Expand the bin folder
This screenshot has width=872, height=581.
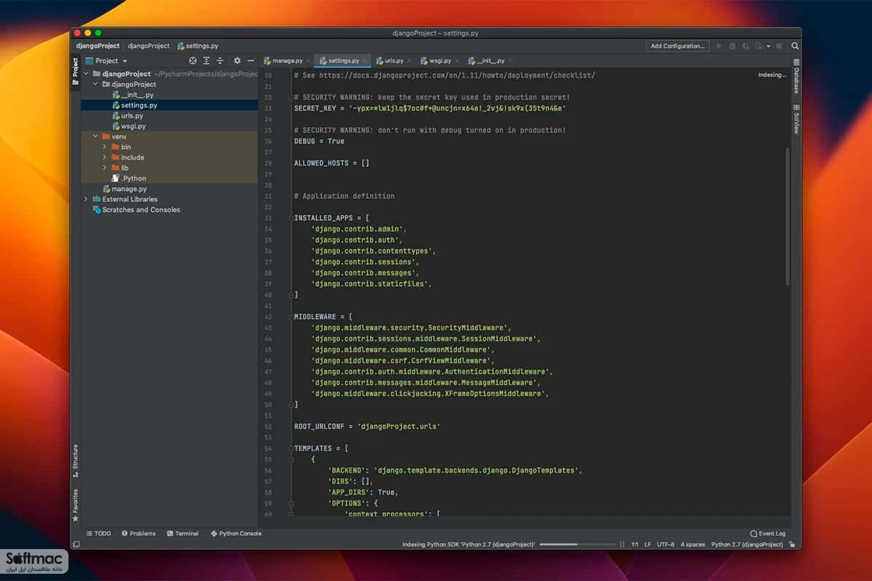105,147
